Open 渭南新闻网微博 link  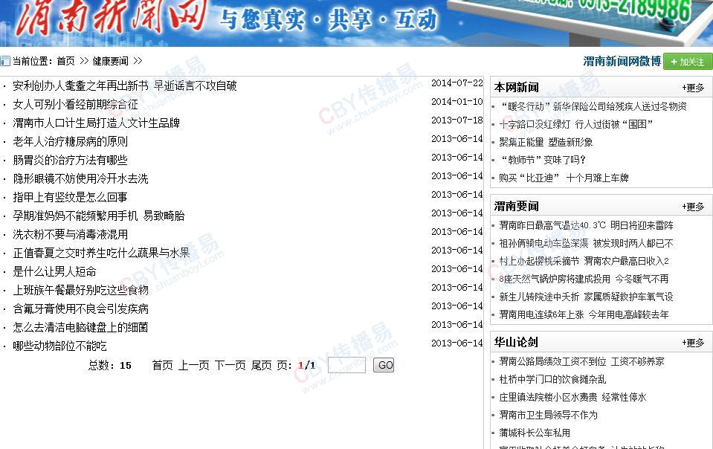click(x=622, y=62)
